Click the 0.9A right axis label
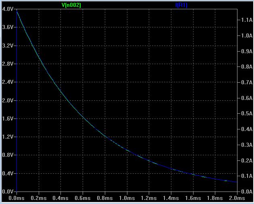The height and width of the screenshot is (204, 254). [x=247, y=51]
